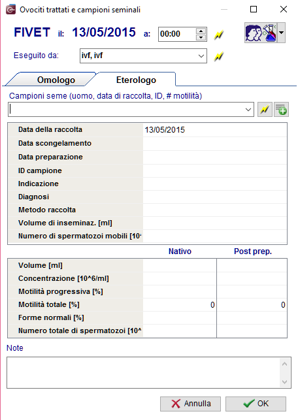Click the Annulla button

pyautogui.click(x=190, y=404)
